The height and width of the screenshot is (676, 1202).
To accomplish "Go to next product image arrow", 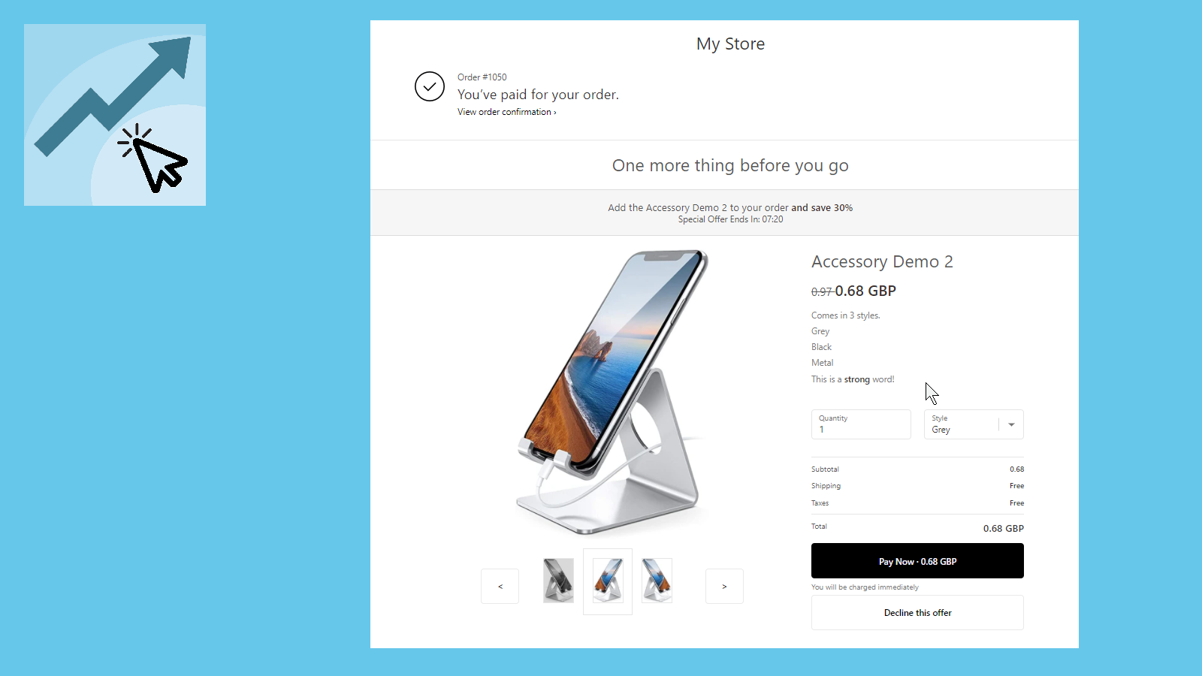I will pos(724,586).
